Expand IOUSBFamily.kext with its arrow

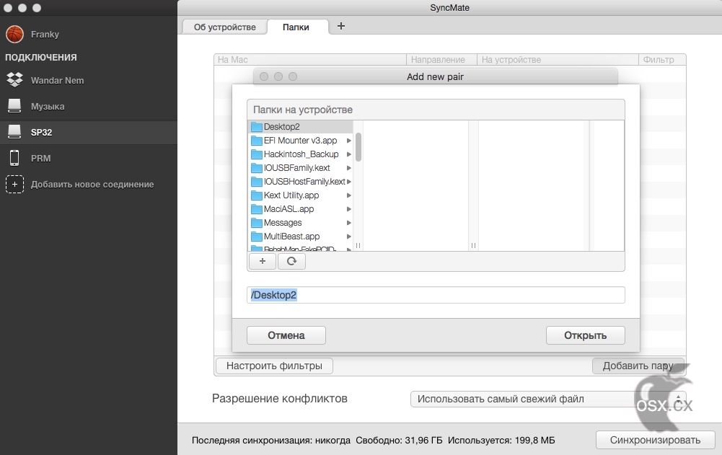point(349,168)
